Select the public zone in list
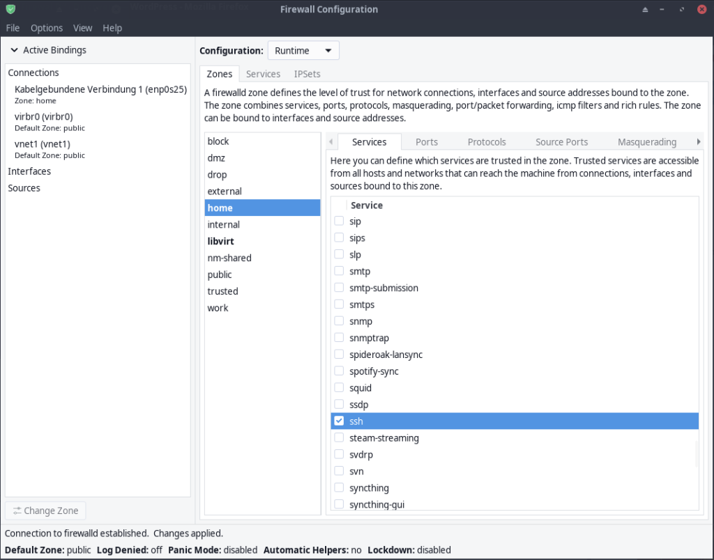The height and width of the screenshot is (560, 714). (220, 274)
